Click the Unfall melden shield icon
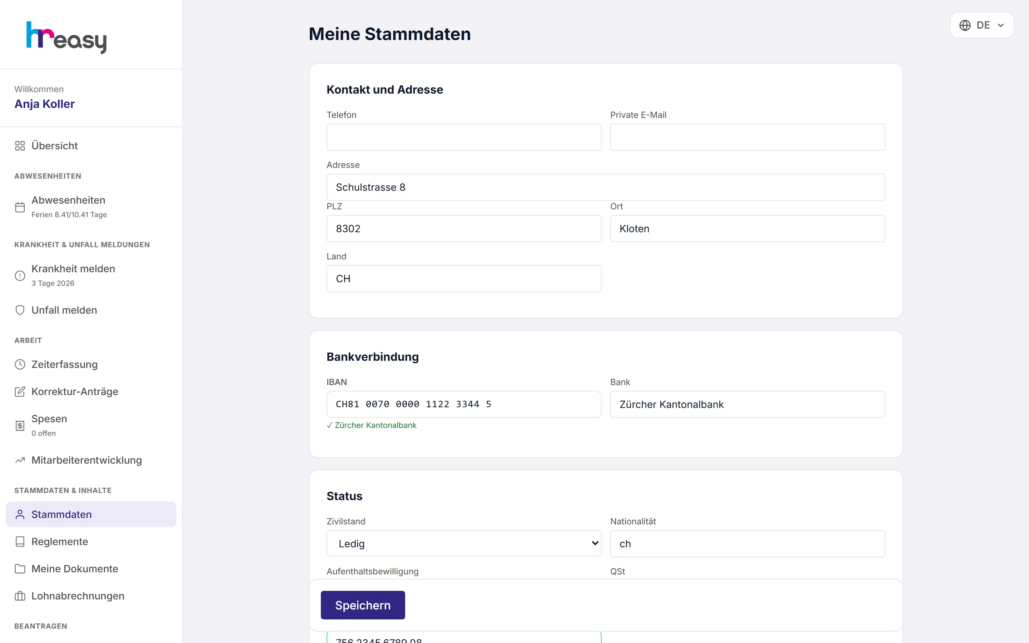This screenshot has height=643, width=1029. click(x=20, y=310)
